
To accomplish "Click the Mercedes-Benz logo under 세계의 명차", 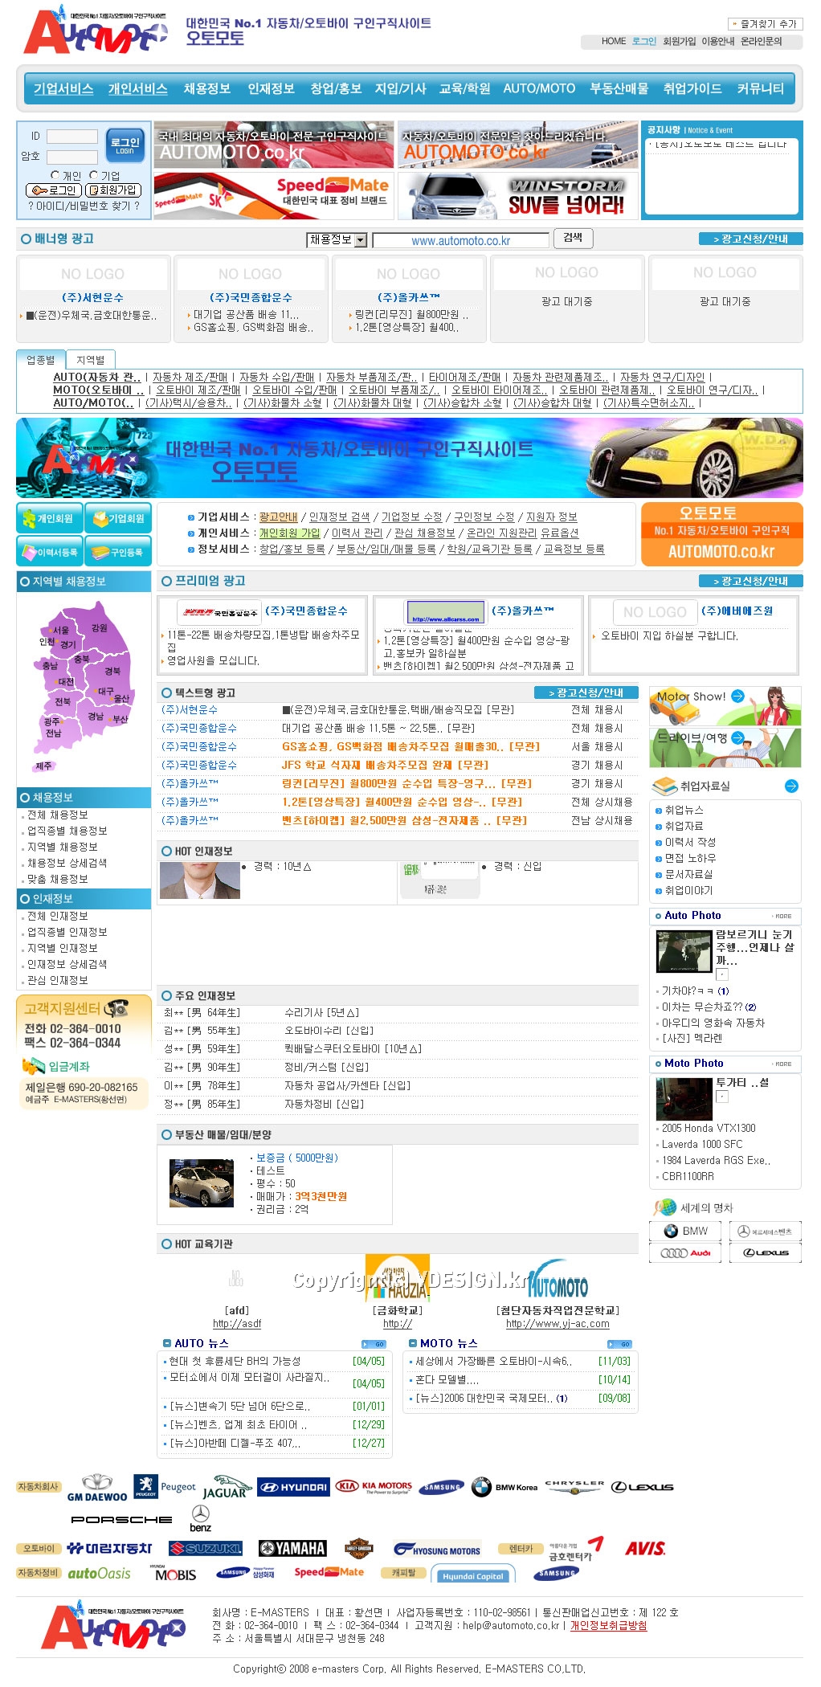I will [766, 1231].
